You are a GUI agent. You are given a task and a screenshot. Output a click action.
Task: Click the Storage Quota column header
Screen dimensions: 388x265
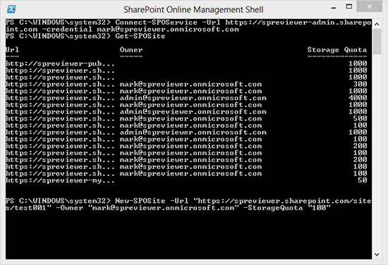337,50
